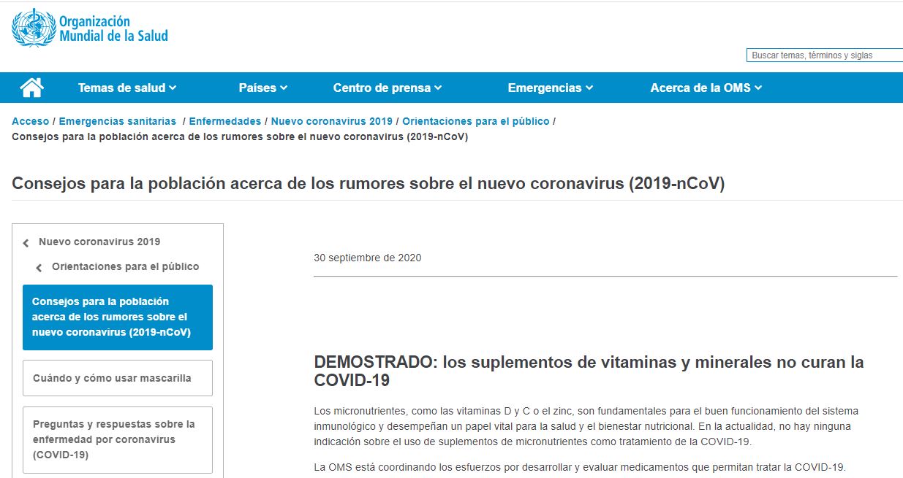Open Emergencias sanitarias breadcrumb link
The width and height of the screenshot is (903, 478).
pyautogui.click(x=117, y=121)
